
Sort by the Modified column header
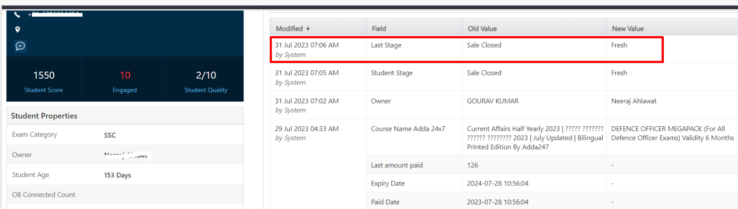289,29
